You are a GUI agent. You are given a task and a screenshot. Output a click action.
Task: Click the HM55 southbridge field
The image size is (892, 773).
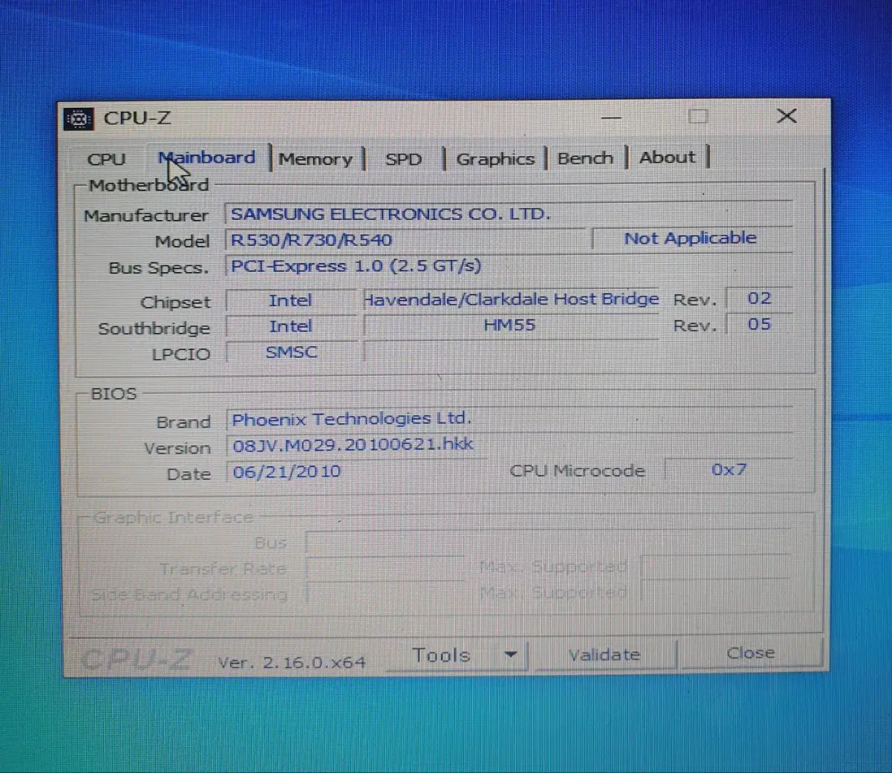tap(511, 326)
